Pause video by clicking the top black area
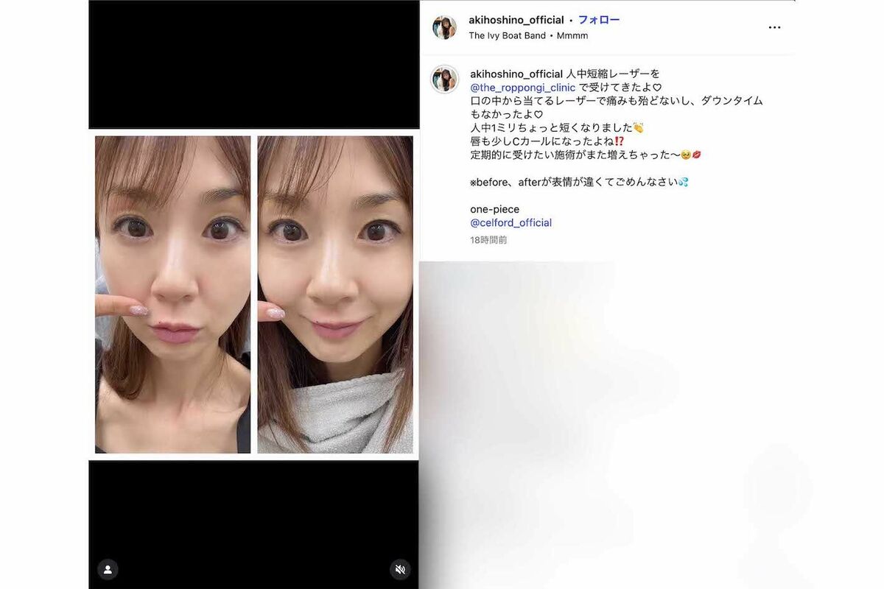This screenshot has width=884, height=589. [254, 65]
